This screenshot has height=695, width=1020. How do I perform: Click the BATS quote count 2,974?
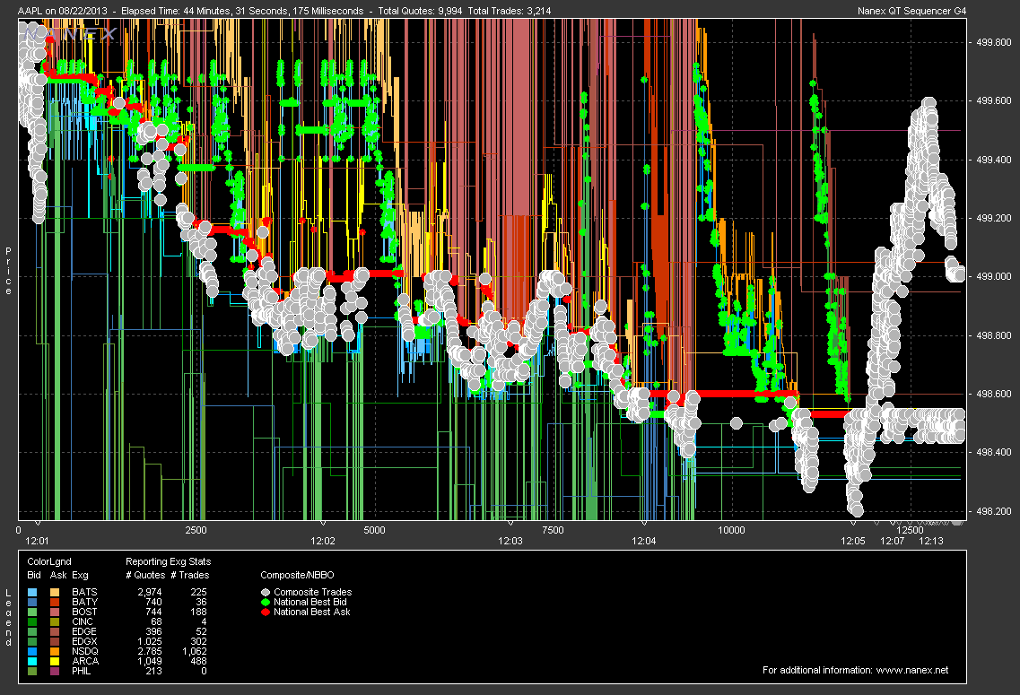click(150, 592)
